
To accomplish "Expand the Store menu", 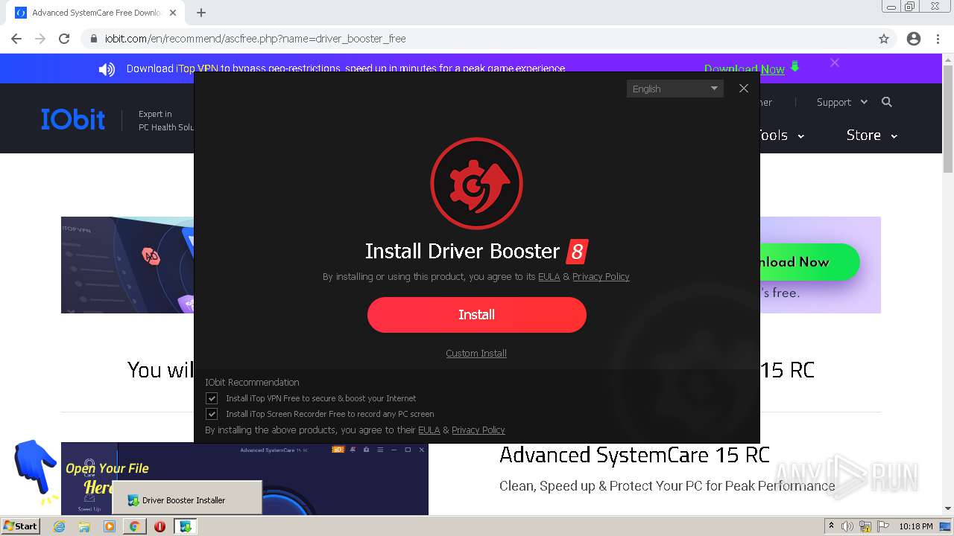I will [871, 135].
